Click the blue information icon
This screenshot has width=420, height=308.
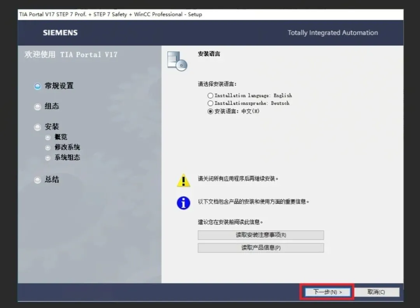pos(184,203)
